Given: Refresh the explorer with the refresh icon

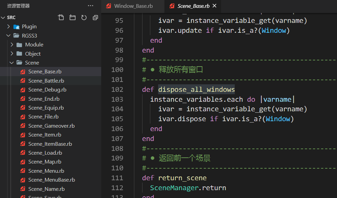Looking at the screenshot, I should (84, 17).
